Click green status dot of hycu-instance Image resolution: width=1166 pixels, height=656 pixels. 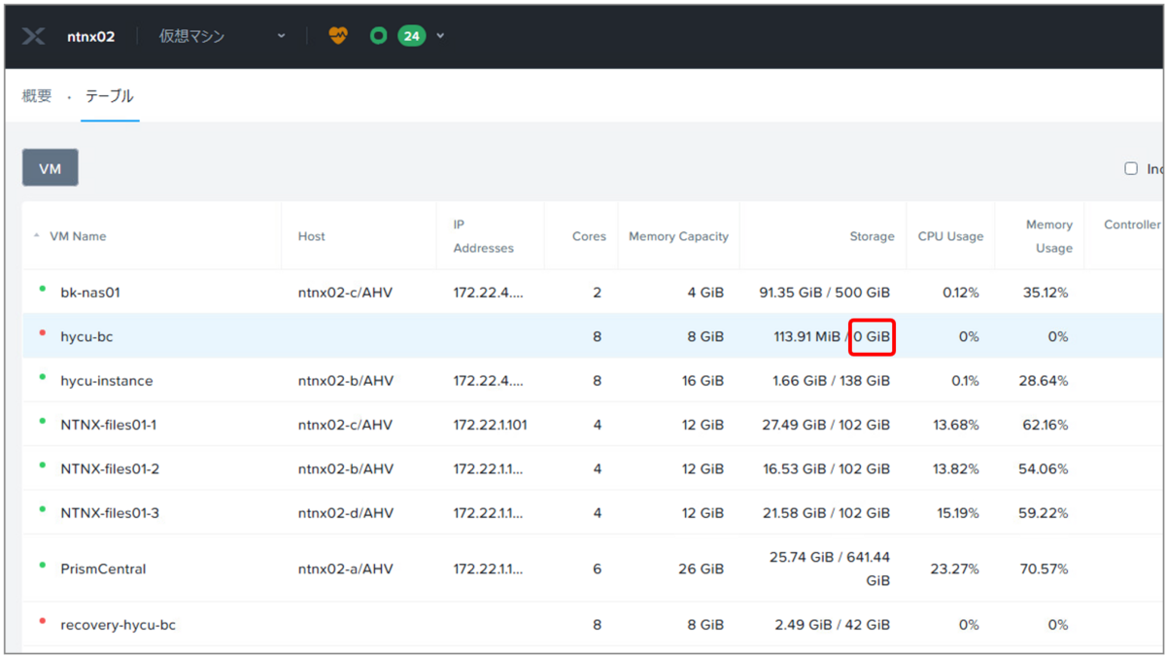[x=42, y=377]
